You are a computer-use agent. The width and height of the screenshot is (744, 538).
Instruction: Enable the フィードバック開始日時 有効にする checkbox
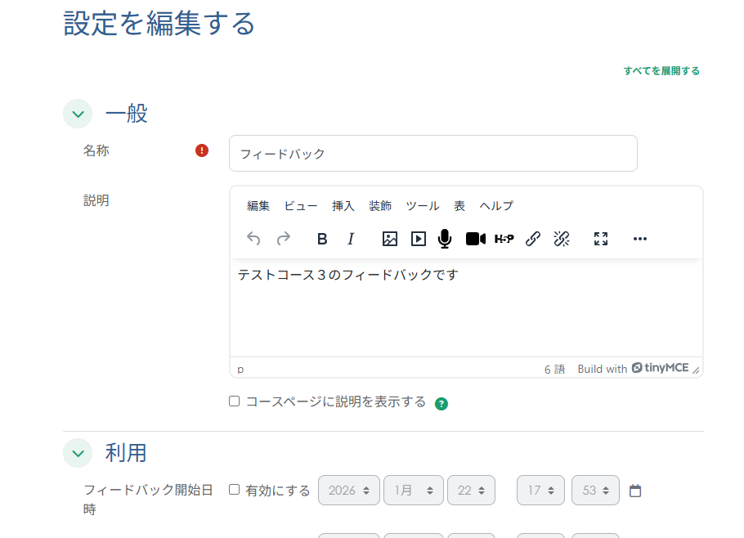click(235, 489)
